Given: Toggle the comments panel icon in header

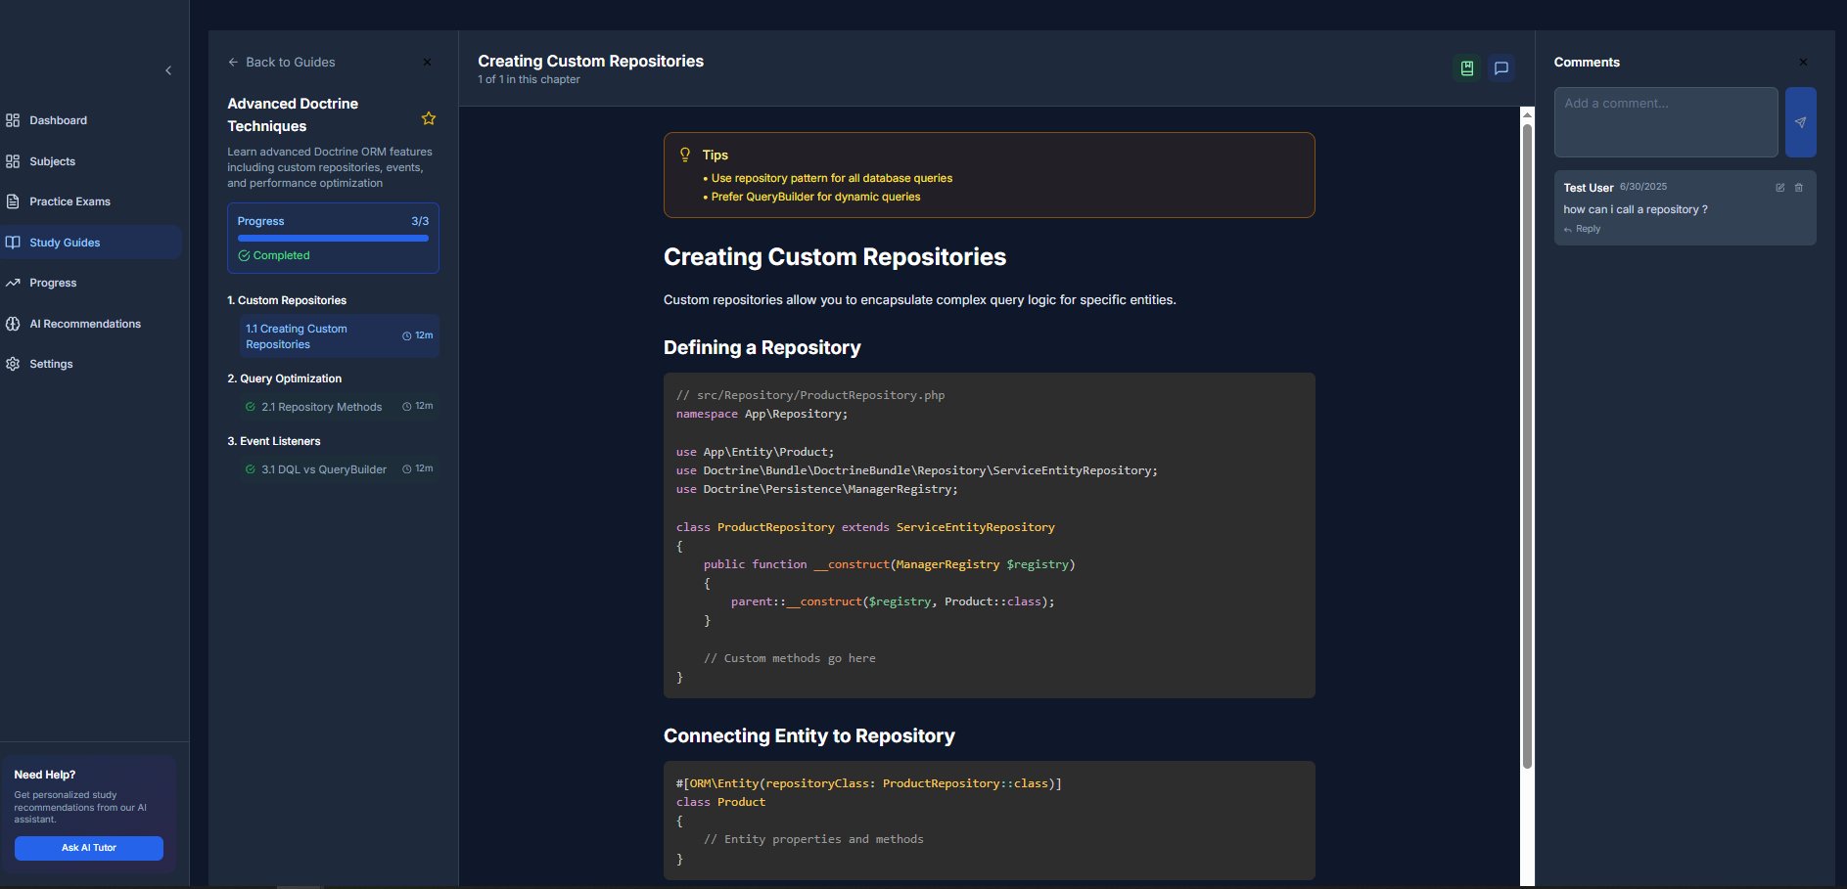Looking at the screenshot, I should point(1501,68).
